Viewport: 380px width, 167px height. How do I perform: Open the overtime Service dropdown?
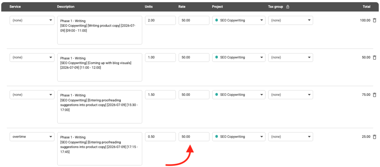pos(32,137)
